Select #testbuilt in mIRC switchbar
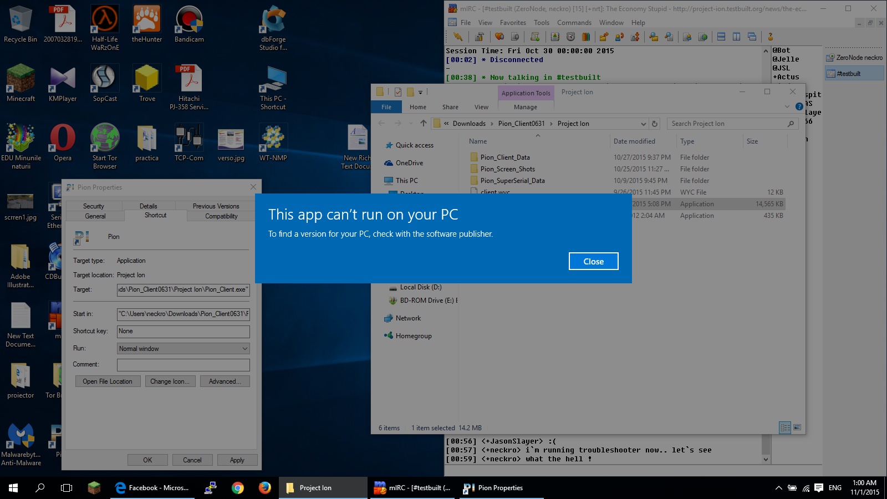The width and height of the screenshot is (887, 499). [x=854, y=74]
